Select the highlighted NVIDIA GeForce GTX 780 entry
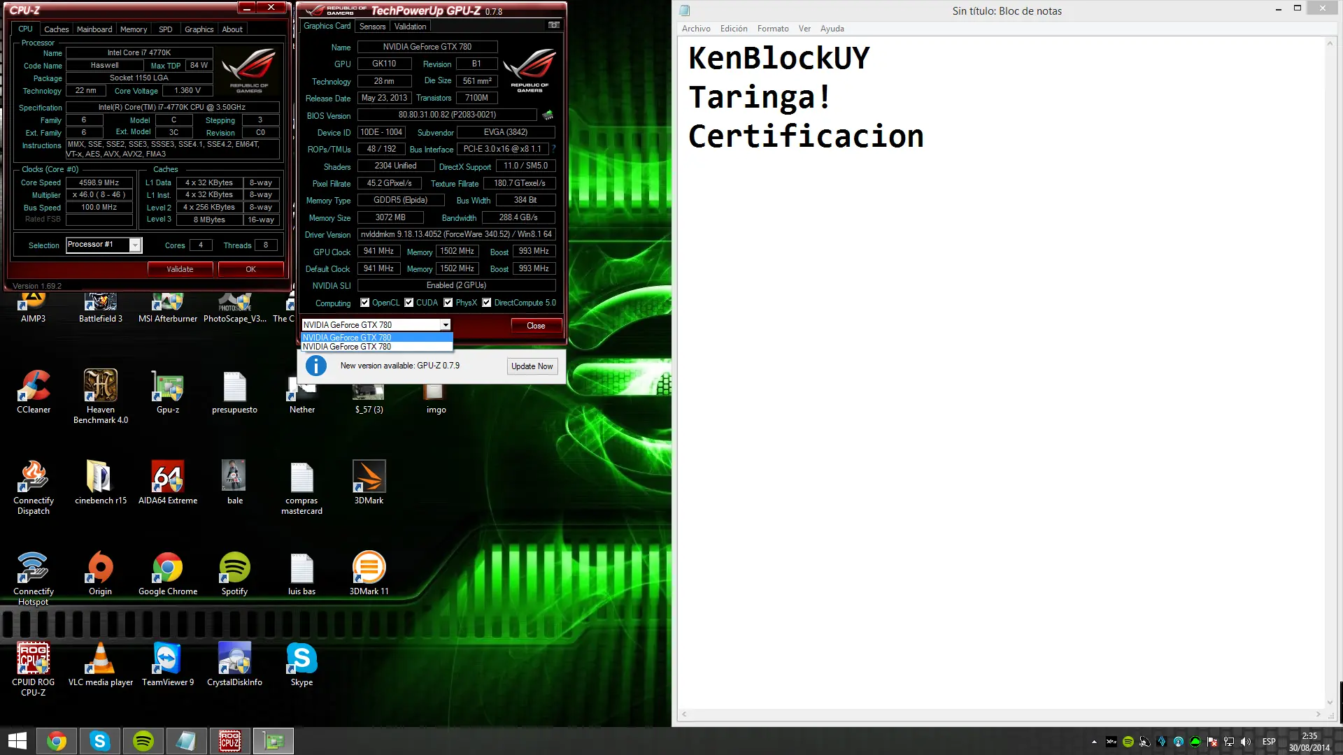 377,338
